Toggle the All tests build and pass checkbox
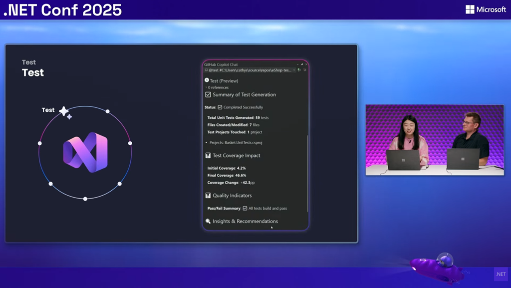 [245, 208]
